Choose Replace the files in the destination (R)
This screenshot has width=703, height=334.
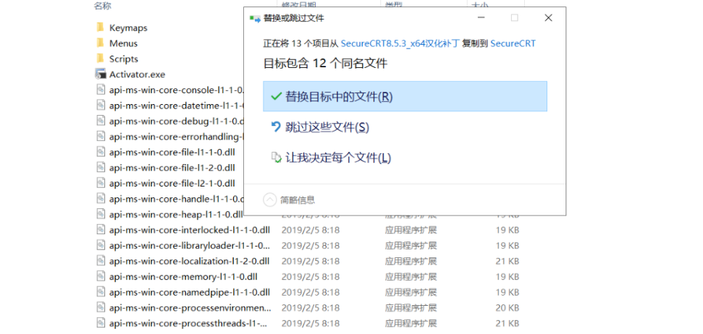405,96
